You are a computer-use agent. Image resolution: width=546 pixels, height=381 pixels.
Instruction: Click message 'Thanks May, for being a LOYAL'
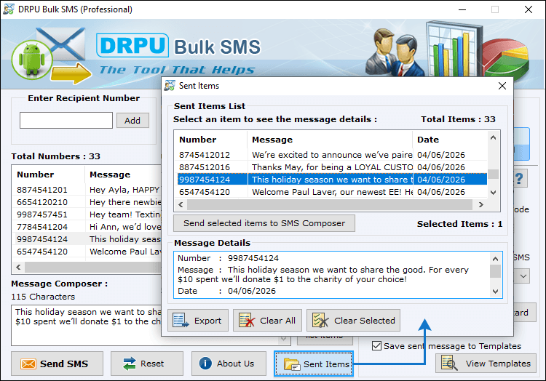331,167
